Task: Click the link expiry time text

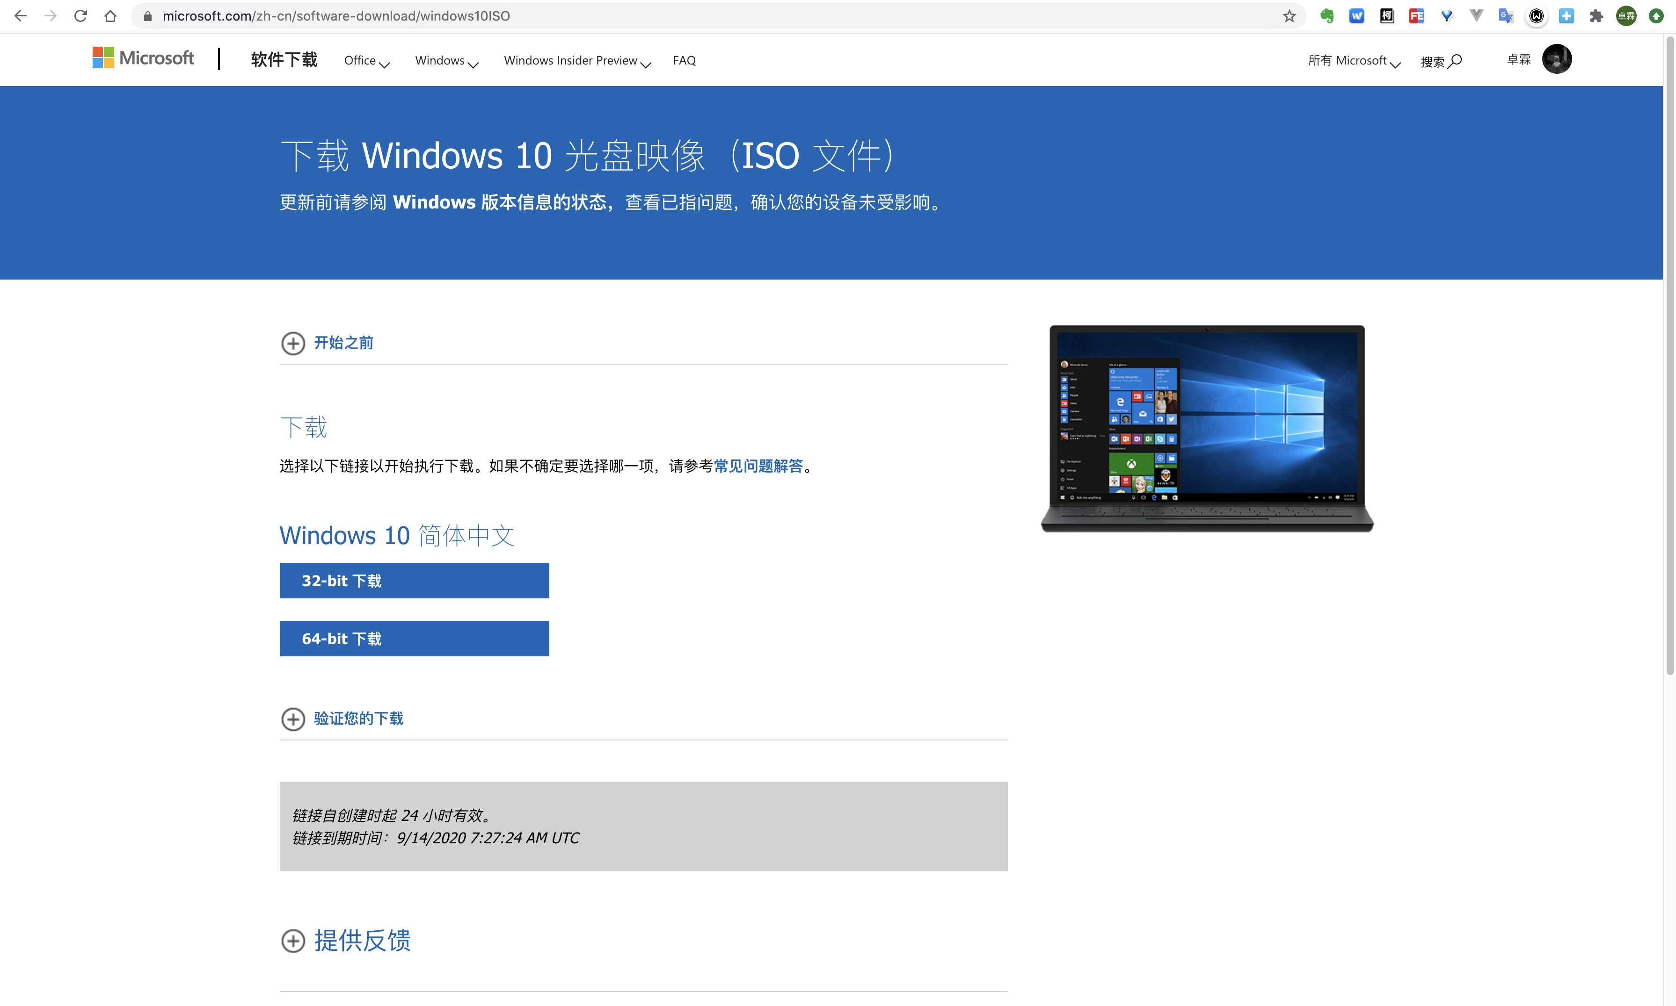Action: pos(436,838)
